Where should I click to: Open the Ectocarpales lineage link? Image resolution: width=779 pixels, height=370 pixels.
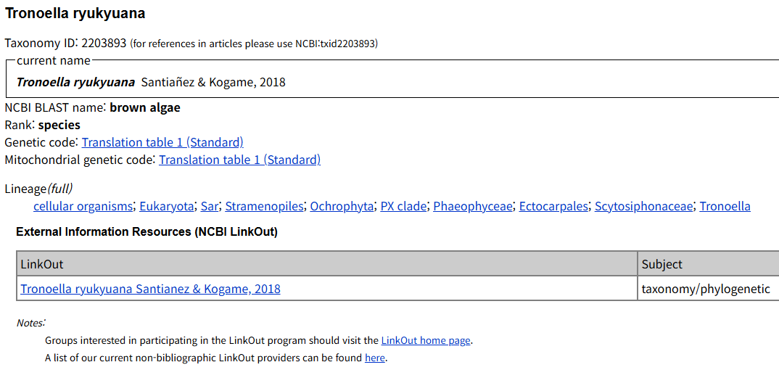point(553,206)
